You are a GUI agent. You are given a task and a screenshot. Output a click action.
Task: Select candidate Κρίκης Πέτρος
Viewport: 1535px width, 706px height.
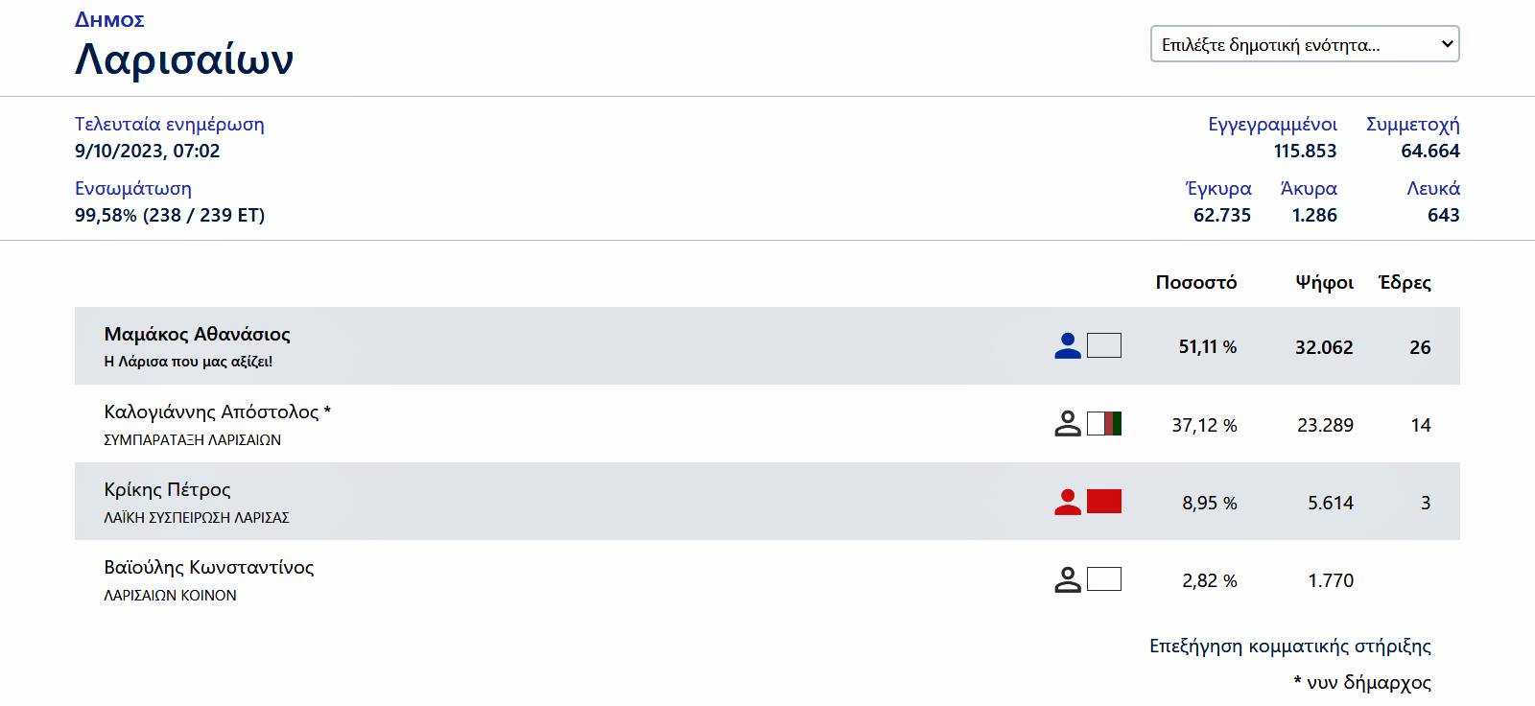click(167, 489)
